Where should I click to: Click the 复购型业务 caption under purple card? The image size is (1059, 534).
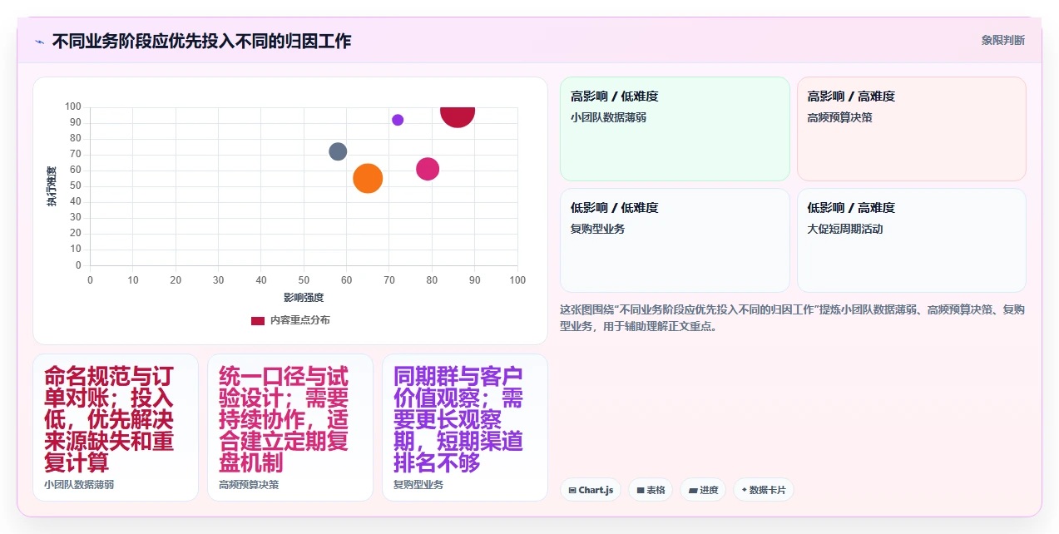[x=418, y=484]
